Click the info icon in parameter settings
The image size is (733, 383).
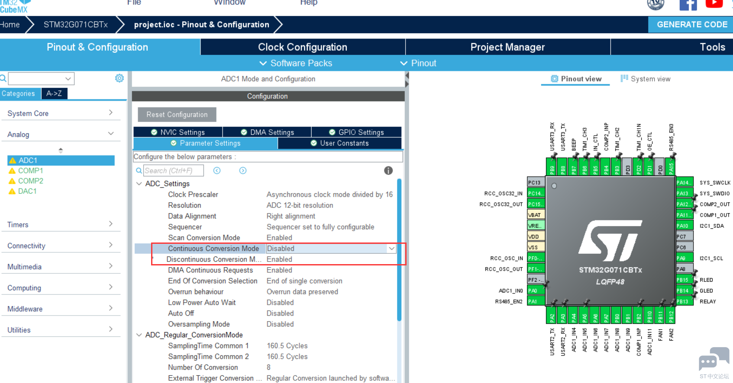pos(388,171)
